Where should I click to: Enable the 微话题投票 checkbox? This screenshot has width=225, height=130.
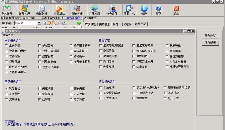click(100, 56)
